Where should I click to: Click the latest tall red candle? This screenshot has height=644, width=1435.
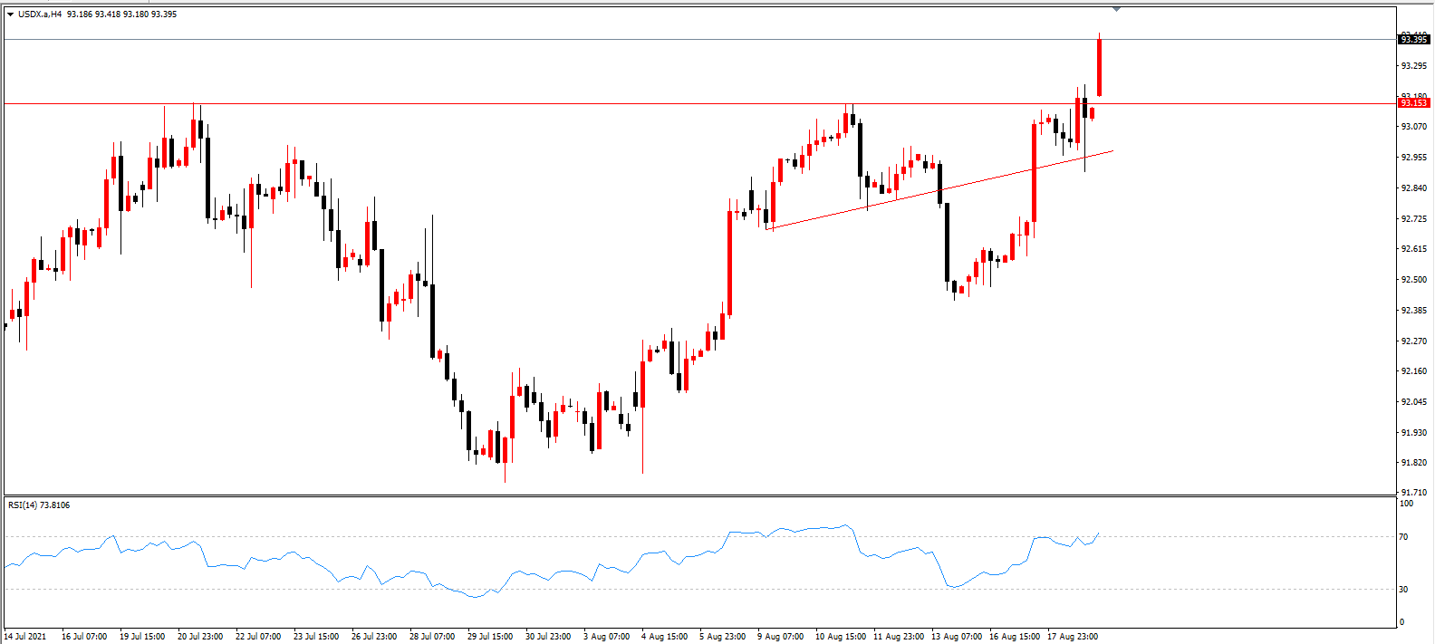click(x=1100, y=67)
